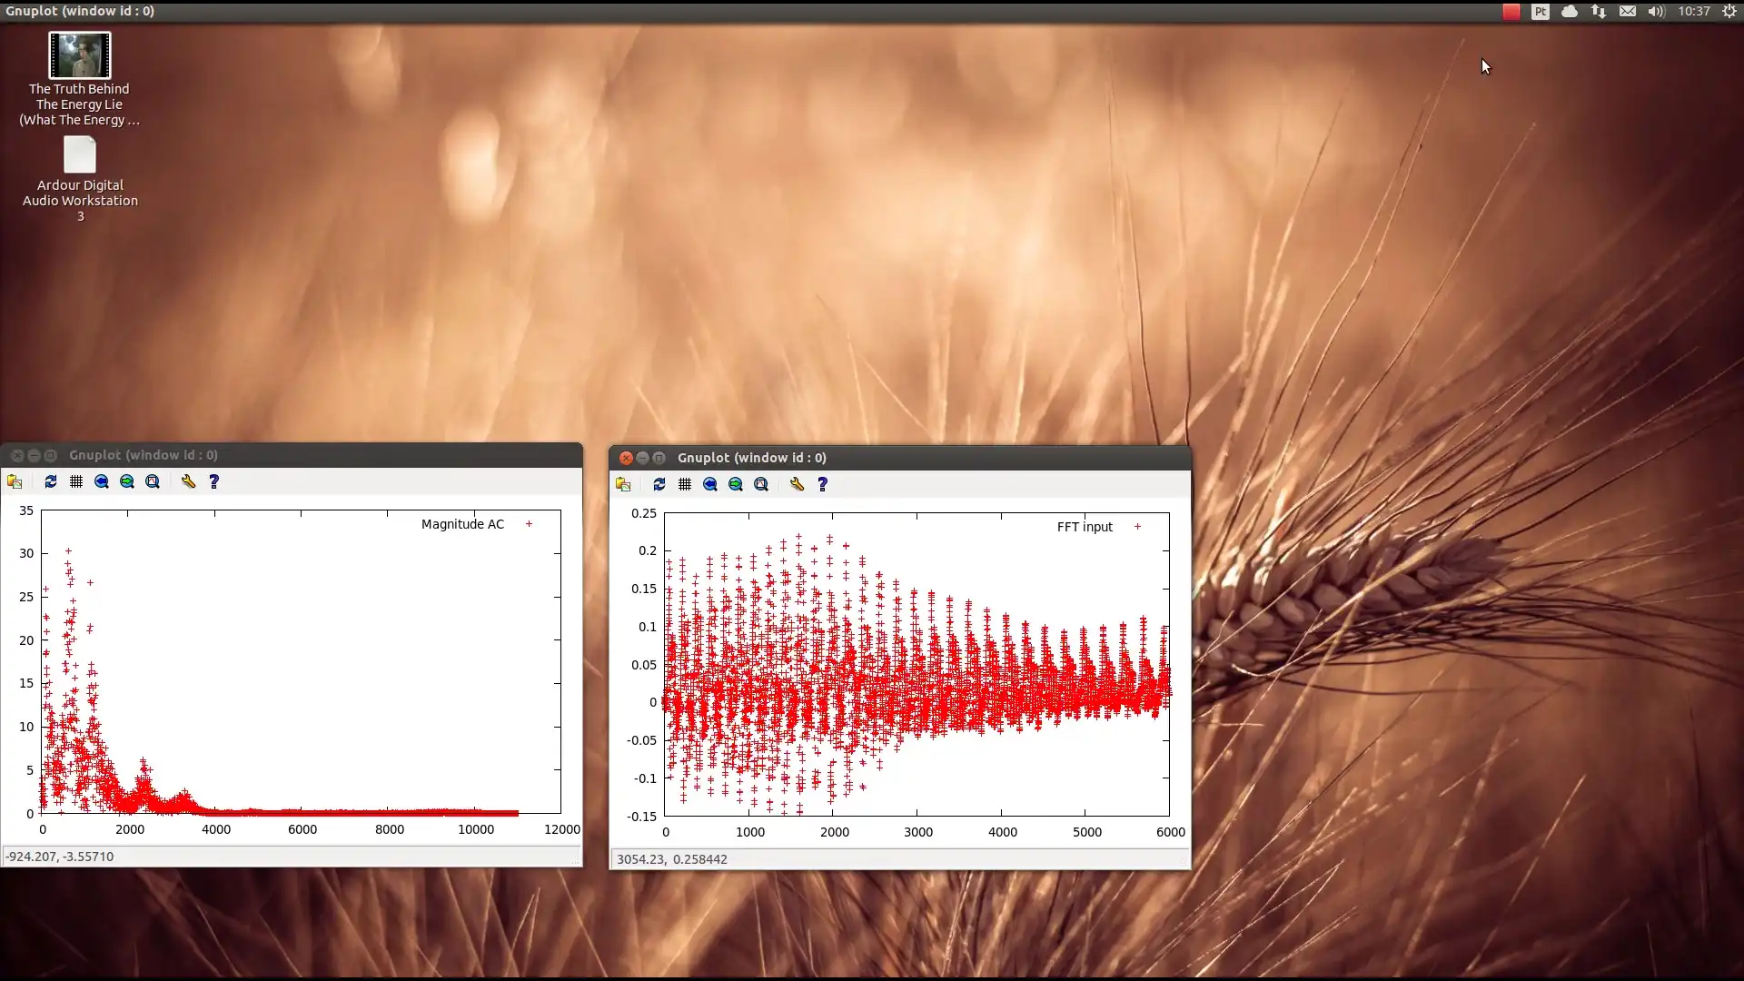Viewport: 1744px width, 981px height.
Task: Open the system gear session menu
Action: pos(1729,11)
